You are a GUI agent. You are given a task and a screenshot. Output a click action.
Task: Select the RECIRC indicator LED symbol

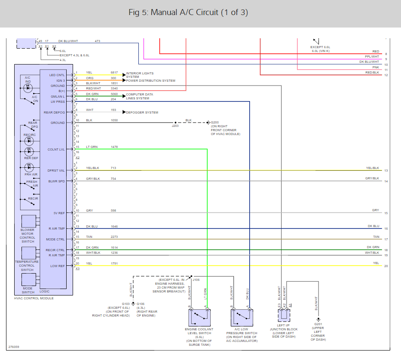pos(29,141)
